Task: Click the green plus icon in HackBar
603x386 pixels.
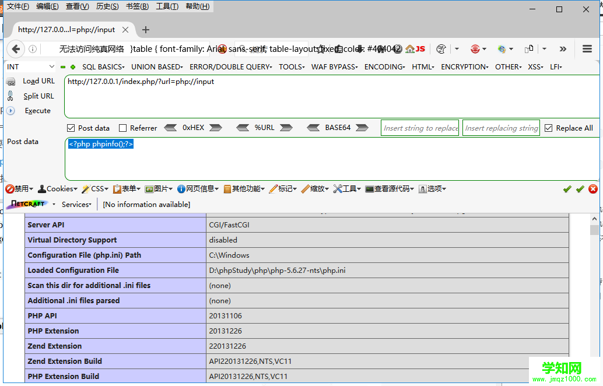Action: (73, 67)
